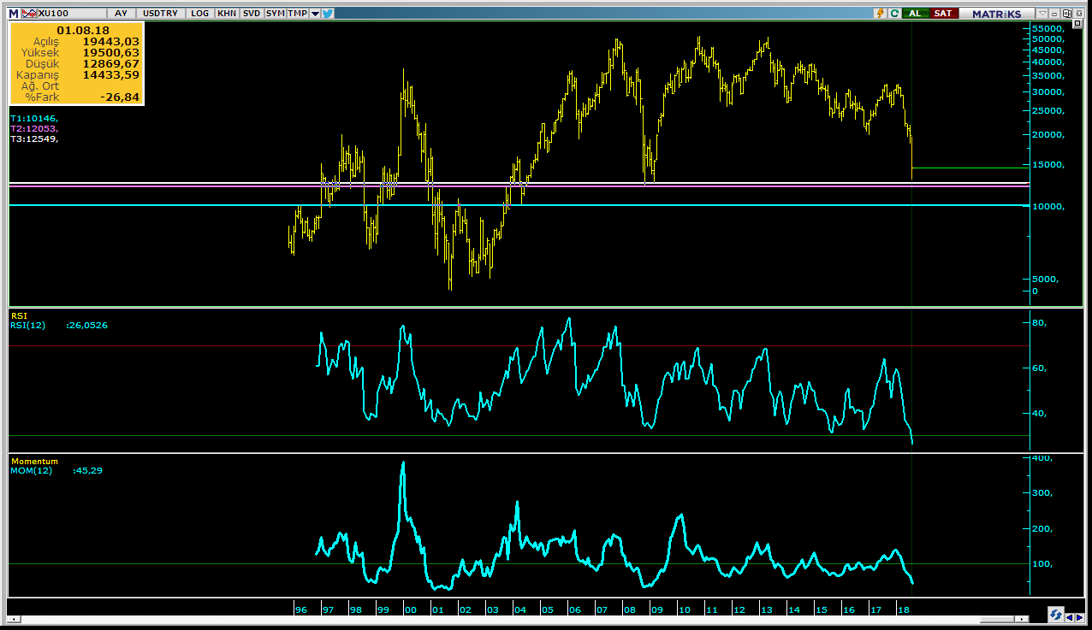Click the 50000 price axis label
1092x630 pixels.
[x=1048, y=39]
